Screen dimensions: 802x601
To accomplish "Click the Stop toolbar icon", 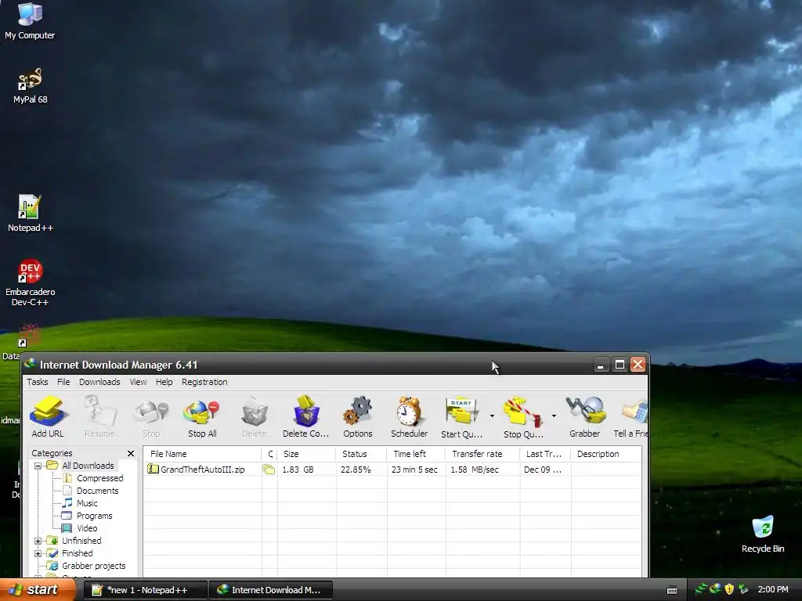I will 151,412.
